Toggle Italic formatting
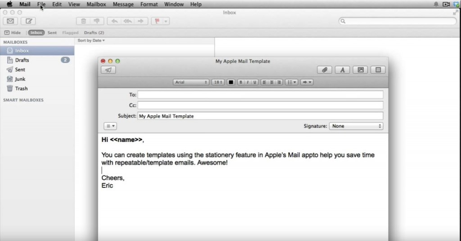The height and width of the screenshot is (241, 461). pyautogui.click(x=248, y=82)
